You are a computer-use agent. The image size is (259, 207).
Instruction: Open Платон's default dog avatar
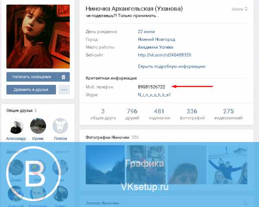click(60, 126)
